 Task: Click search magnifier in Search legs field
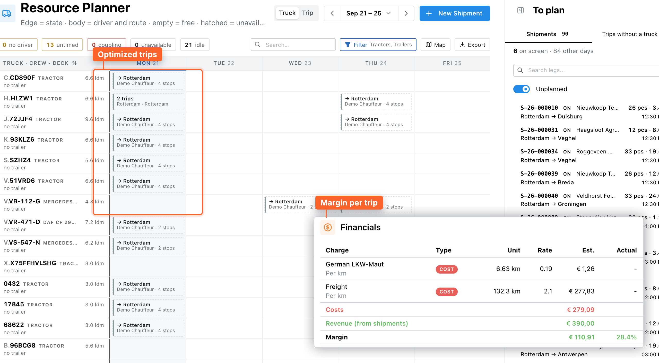pos(520,70)
